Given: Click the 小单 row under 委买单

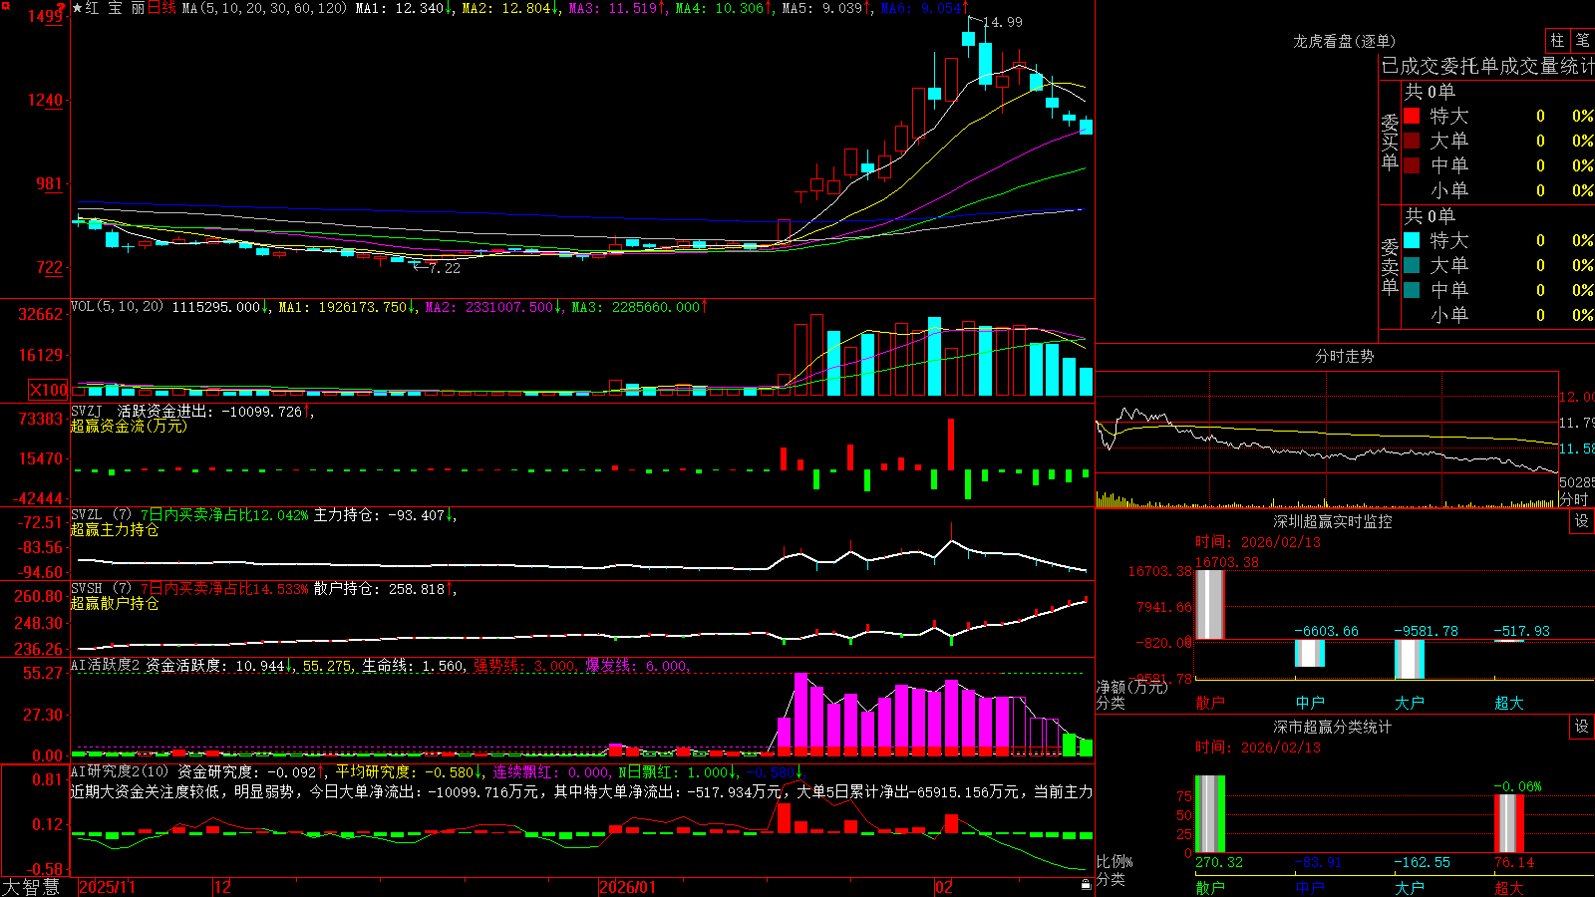Looking at the screenshot, I should tap(1498, 190).
